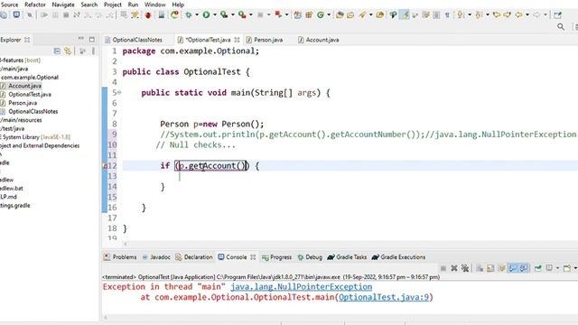The height and width of the screenshot is (325, 578).
Task: Click the Run External Tools icon
Action: 242,14
